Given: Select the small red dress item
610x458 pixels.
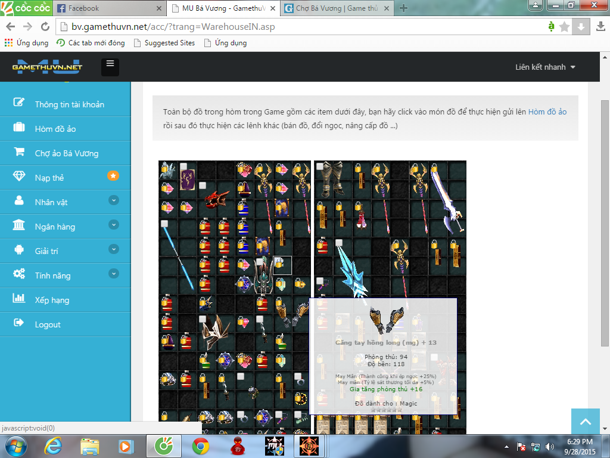Looking at the screenshot, I should pyautogui.click(x=362, y=219).
